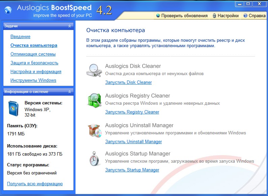Click the Очистка компьютера page heading
Image resolution: width=268 pixels, height=196 pixels.
pyautogui.click(x=116, y=30)
